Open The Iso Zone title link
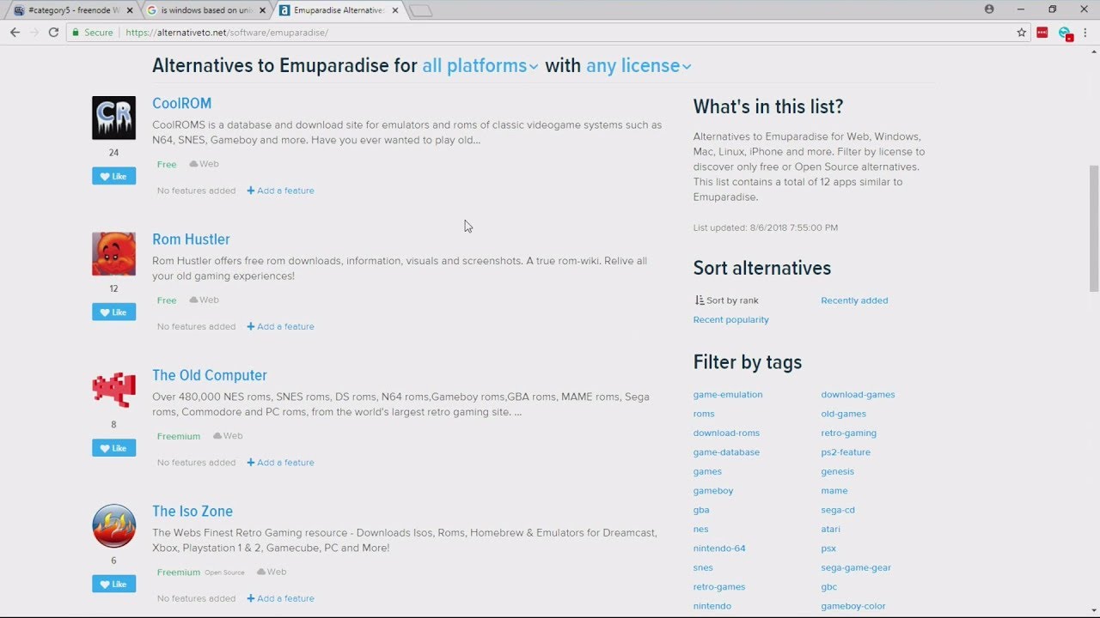1100x618 pixels. coord(192,512)
